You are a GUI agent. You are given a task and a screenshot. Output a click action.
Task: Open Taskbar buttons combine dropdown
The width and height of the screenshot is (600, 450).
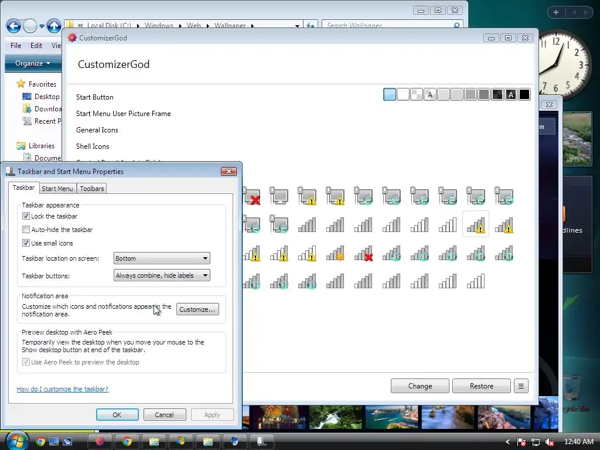point(162,275)
